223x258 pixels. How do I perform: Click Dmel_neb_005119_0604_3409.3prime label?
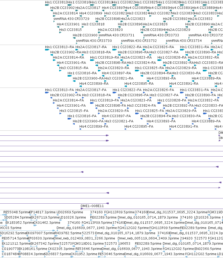pyautogui.click(x=148, y=238)
